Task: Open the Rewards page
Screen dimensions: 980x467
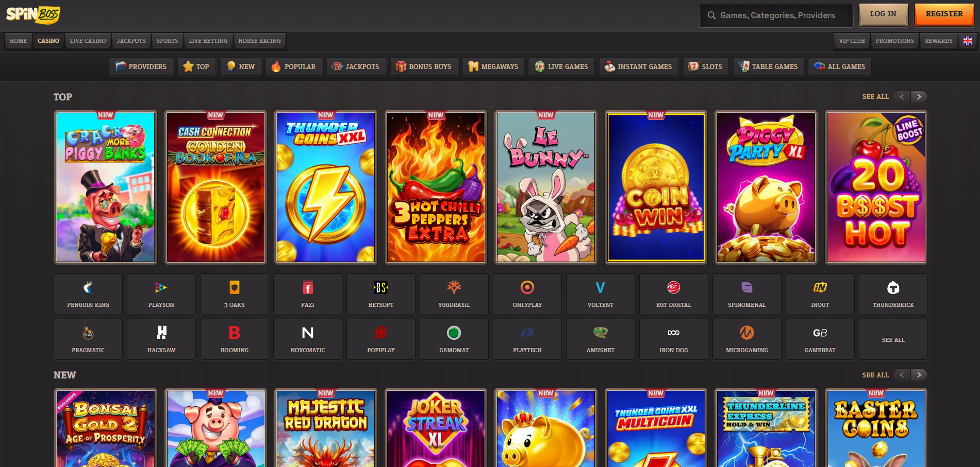Action: tap(938, 41)
